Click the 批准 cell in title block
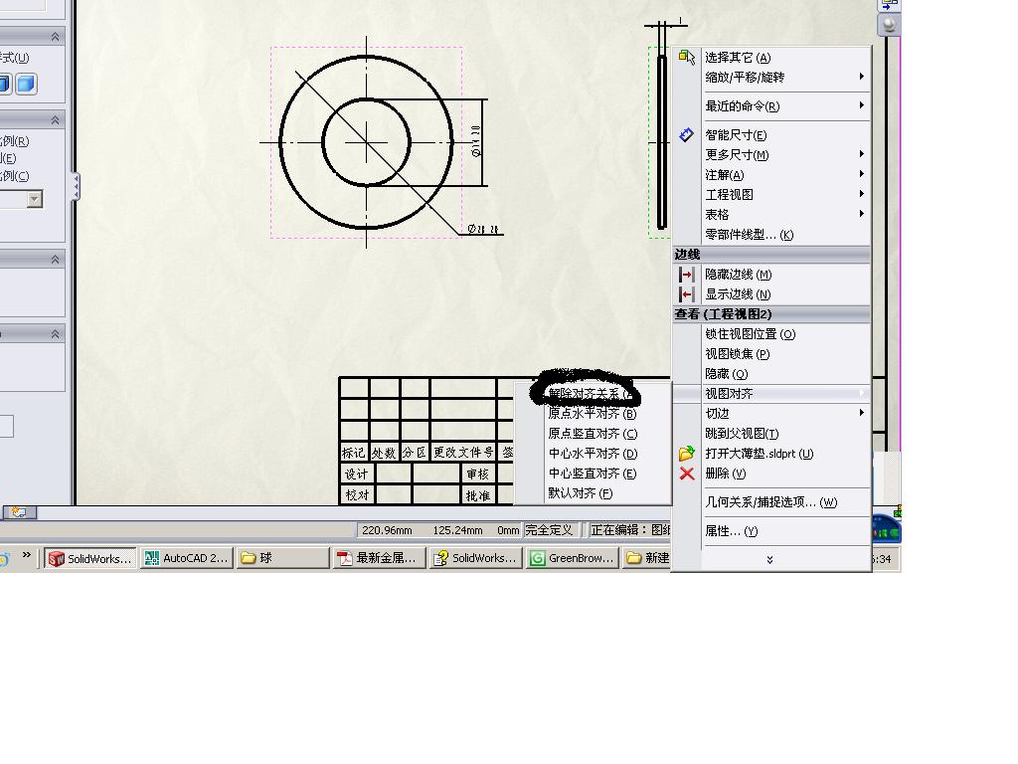 pos(478,495)
